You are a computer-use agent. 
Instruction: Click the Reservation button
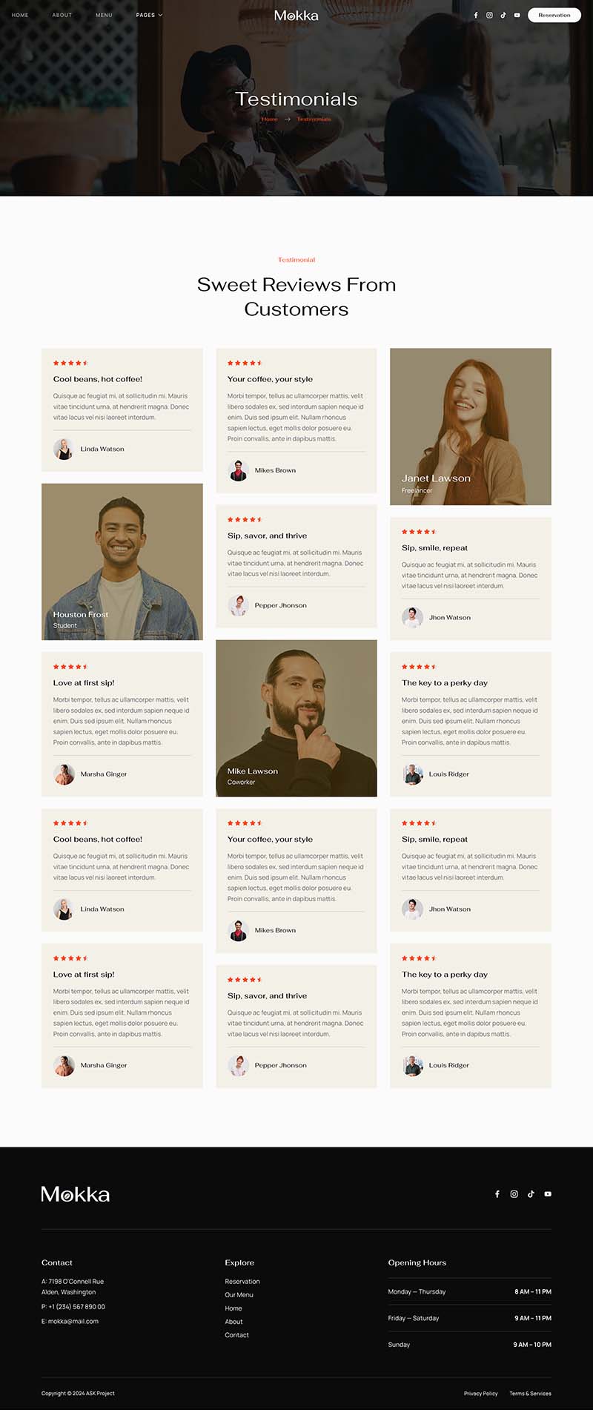pyautogui.click(x=554, y=15)
